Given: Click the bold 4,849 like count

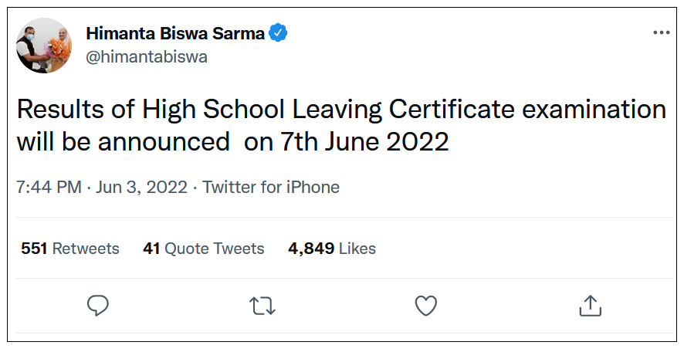Looking at the screenshot, I should click(x=311, y=249).
